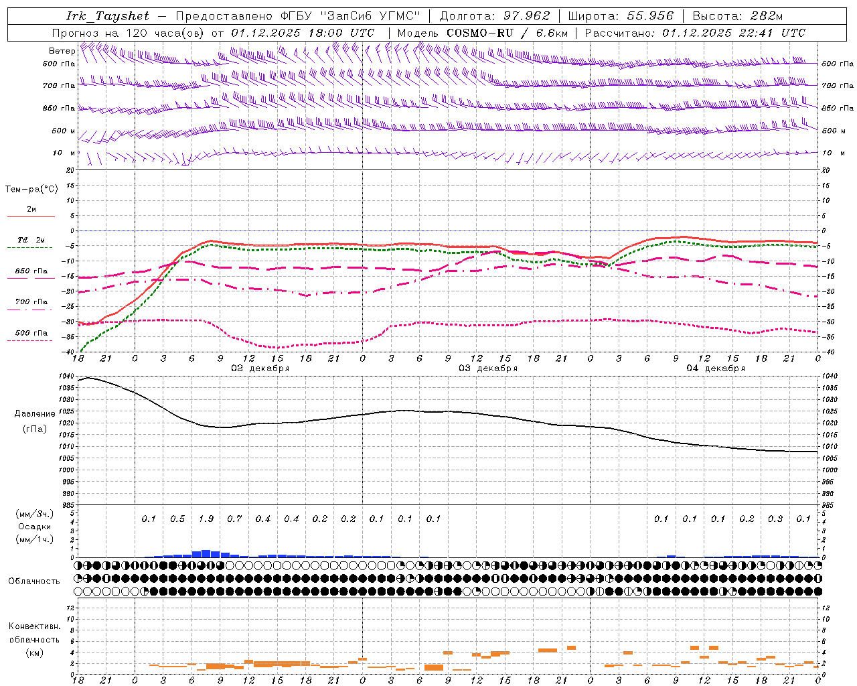Click the latitude value 55.956
This screenshot has width=857, height=686.
(650, 16)
